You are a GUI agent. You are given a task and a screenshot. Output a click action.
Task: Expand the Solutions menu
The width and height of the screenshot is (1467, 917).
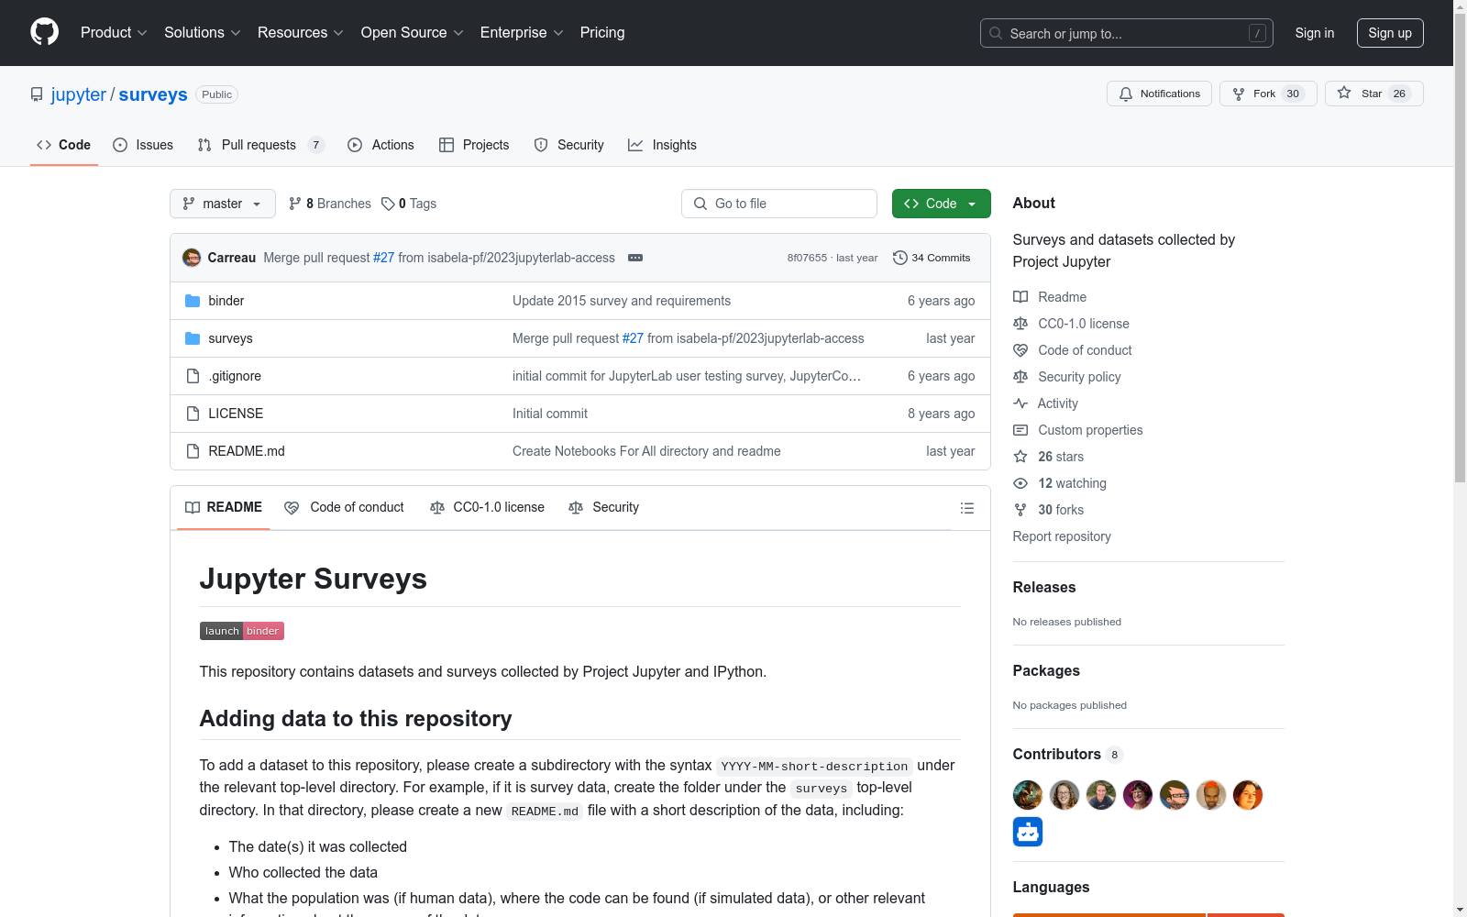(203, 32)
